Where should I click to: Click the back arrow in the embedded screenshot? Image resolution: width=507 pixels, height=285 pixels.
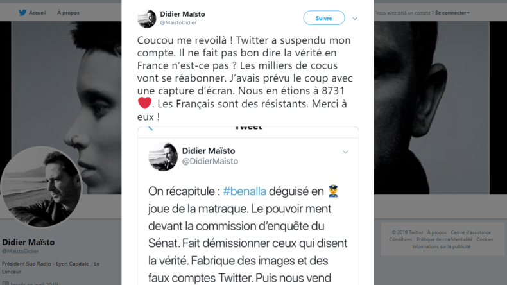(151, 127)
